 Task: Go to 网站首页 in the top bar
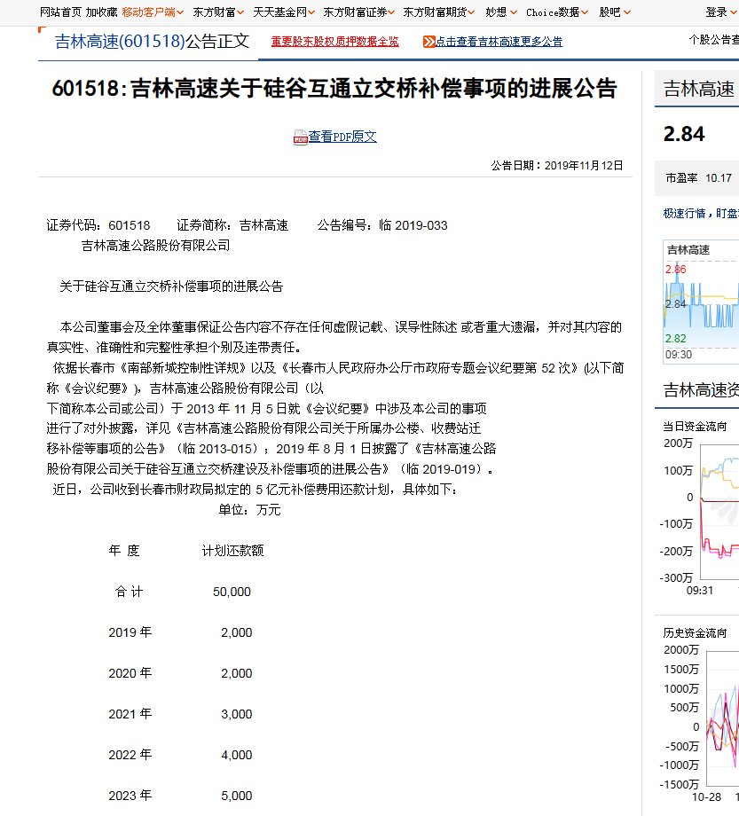(60, 12)
